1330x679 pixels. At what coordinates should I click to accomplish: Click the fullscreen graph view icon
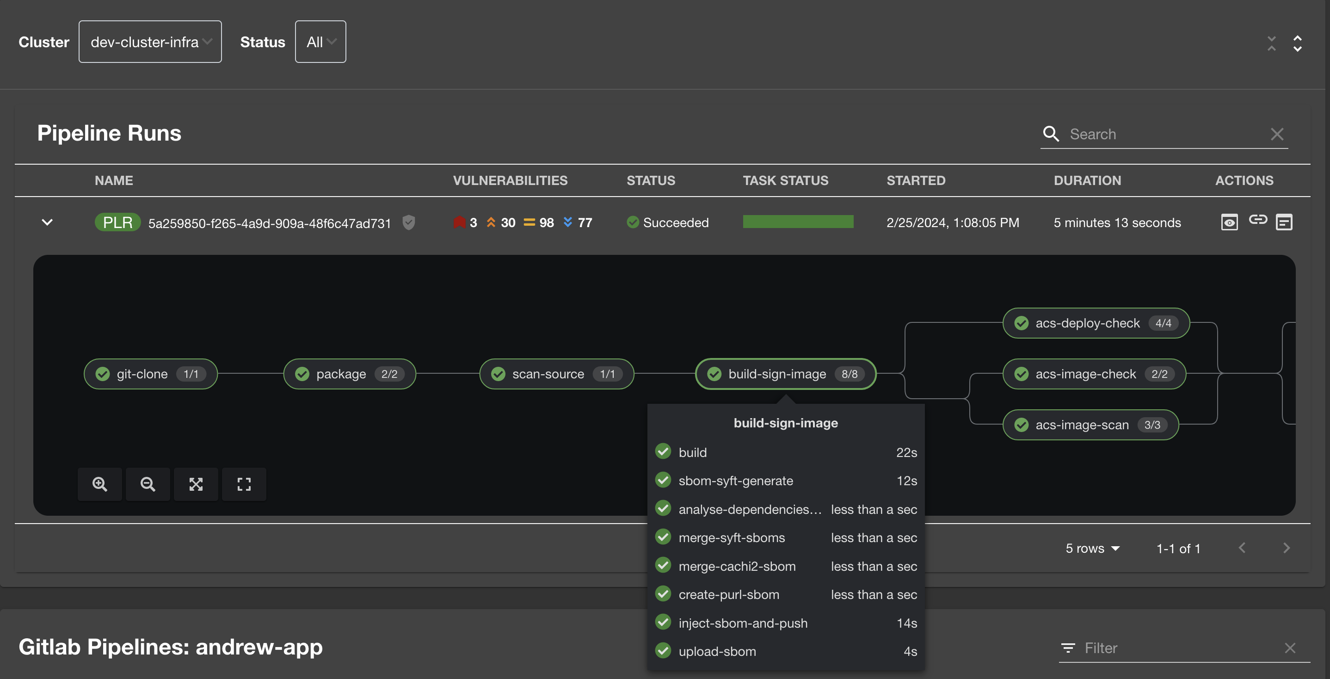244,484
